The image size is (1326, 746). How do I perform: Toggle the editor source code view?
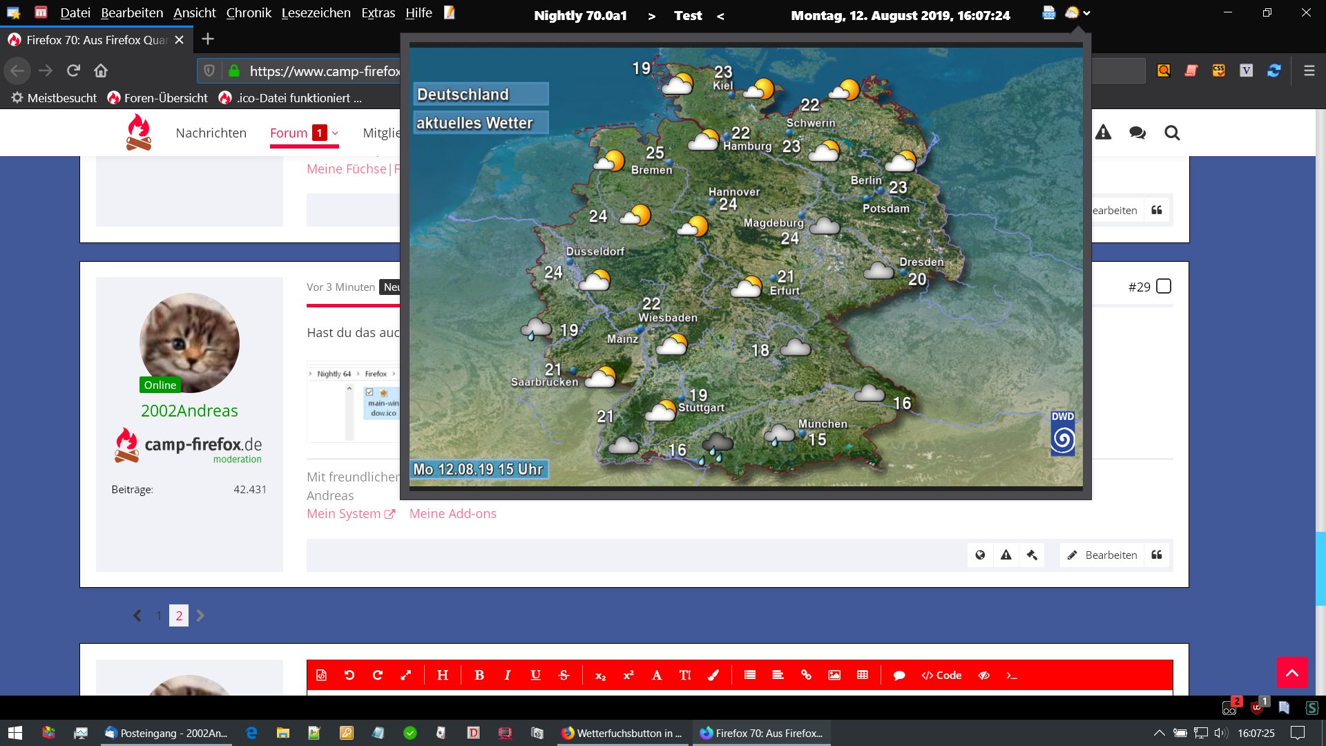tap(321, 675)
